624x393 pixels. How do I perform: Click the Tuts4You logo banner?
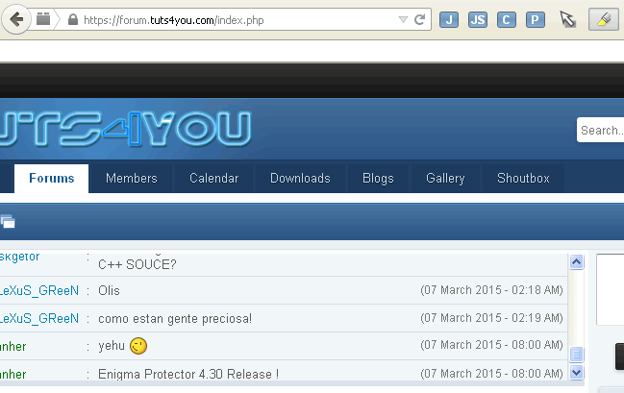pos(125,130)
